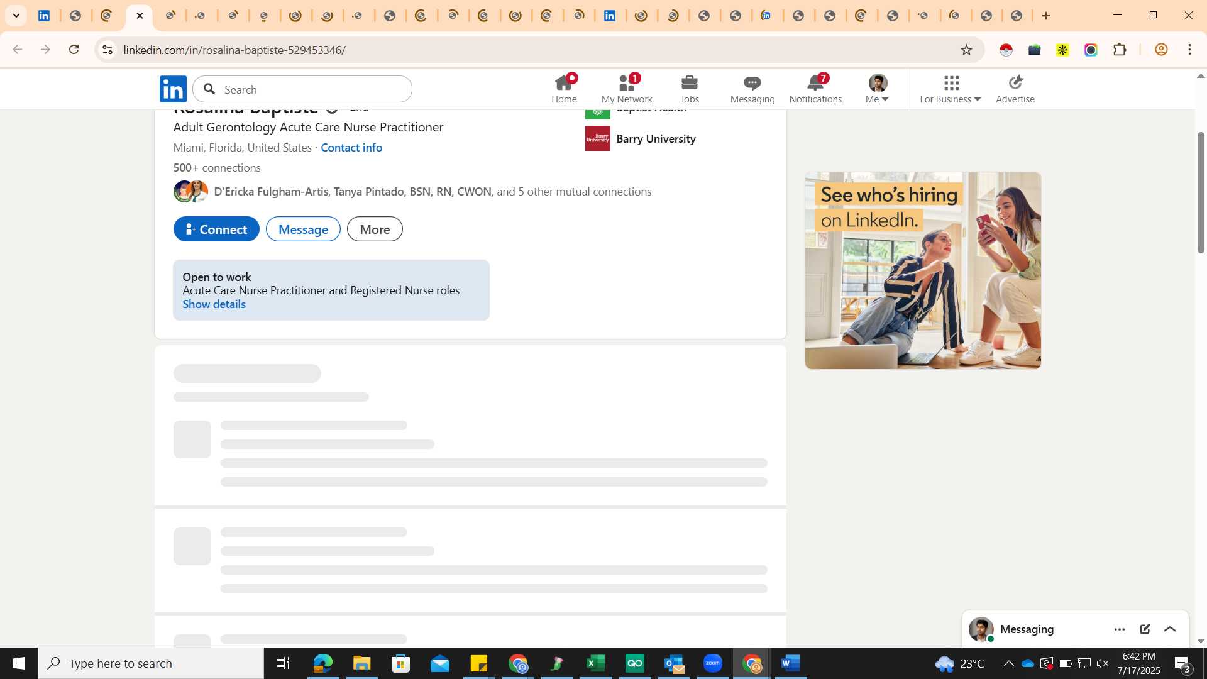The image size is (1207, 679).
Task: Focus the browser address bar URL
Action: pyautogui.click(x=234, y=50)
